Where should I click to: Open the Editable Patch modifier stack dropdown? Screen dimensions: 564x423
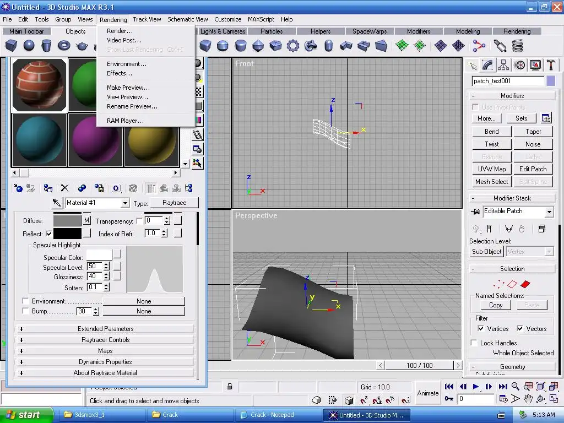[549, 212]
